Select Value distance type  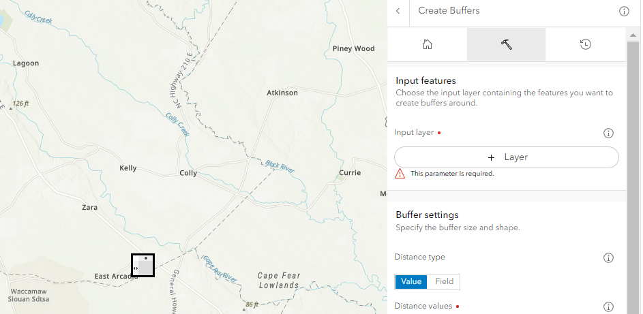click(411, 281)
